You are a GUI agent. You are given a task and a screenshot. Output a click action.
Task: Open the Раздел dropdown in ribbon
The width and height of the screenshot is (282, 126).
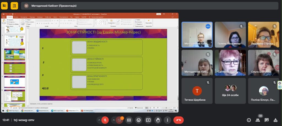click(29, 24)
